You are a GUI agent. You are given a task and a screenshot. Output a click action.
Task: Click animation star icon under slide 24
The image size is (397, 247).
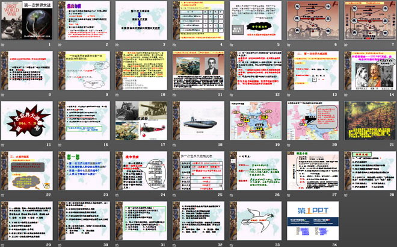[x=117, y=196]
